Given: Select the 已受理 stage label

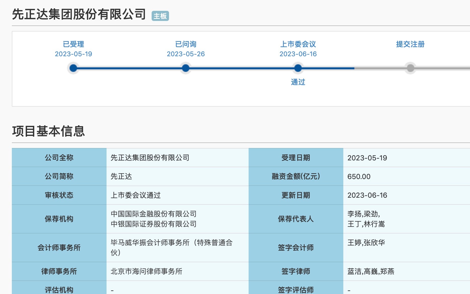Looking at the screenshot, I should [73, 44].
